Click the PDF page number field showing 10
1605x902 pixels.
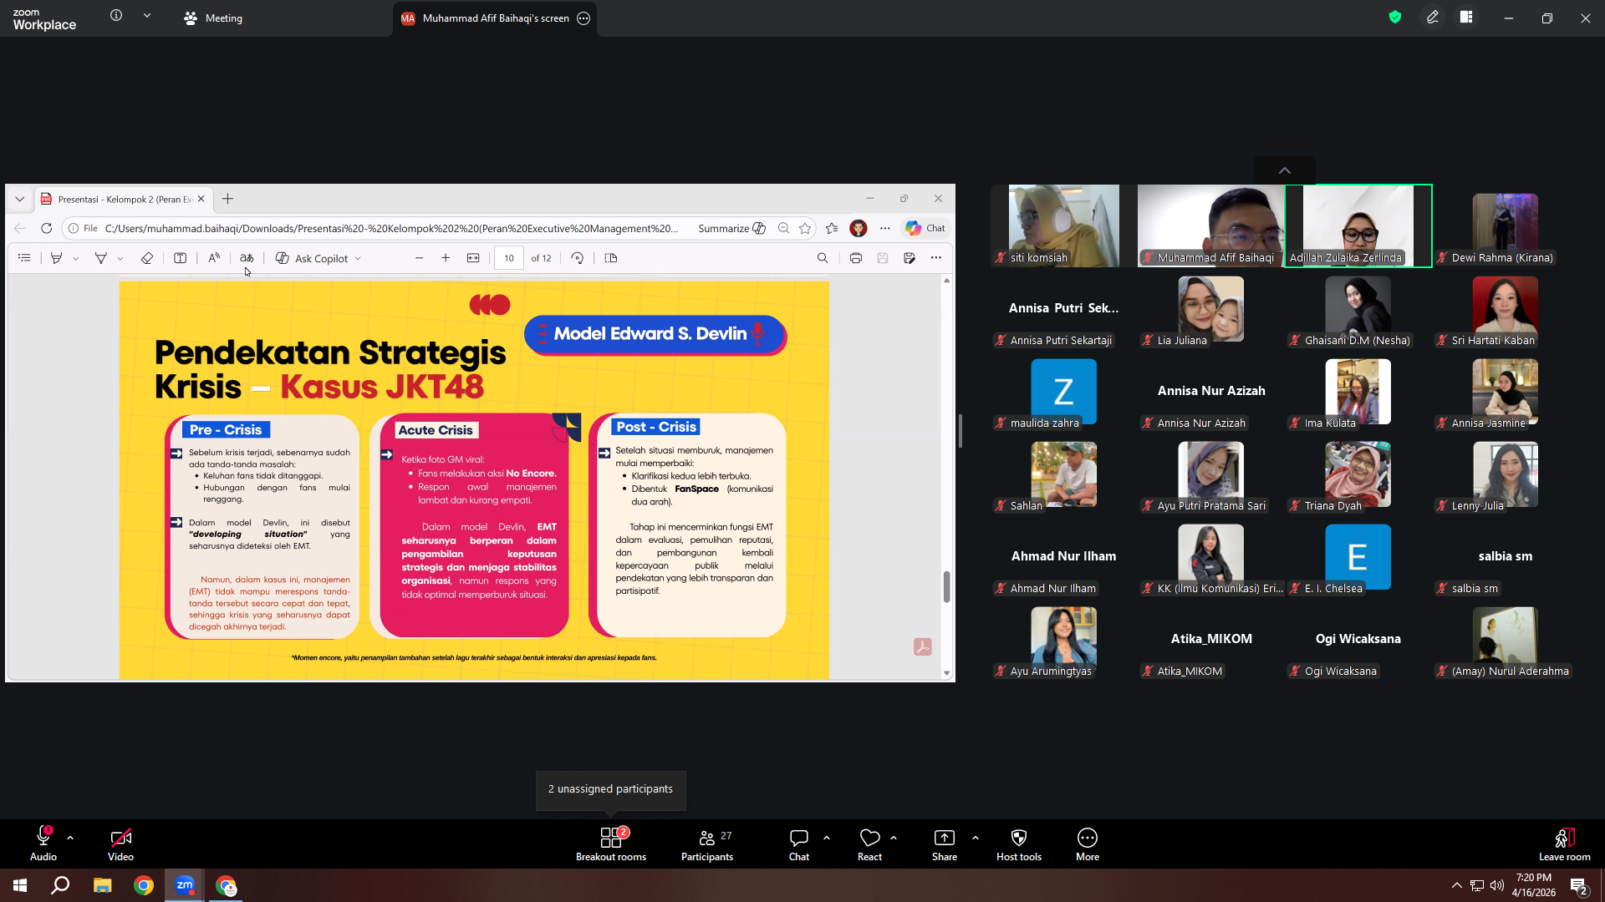(x=509, y=258)
